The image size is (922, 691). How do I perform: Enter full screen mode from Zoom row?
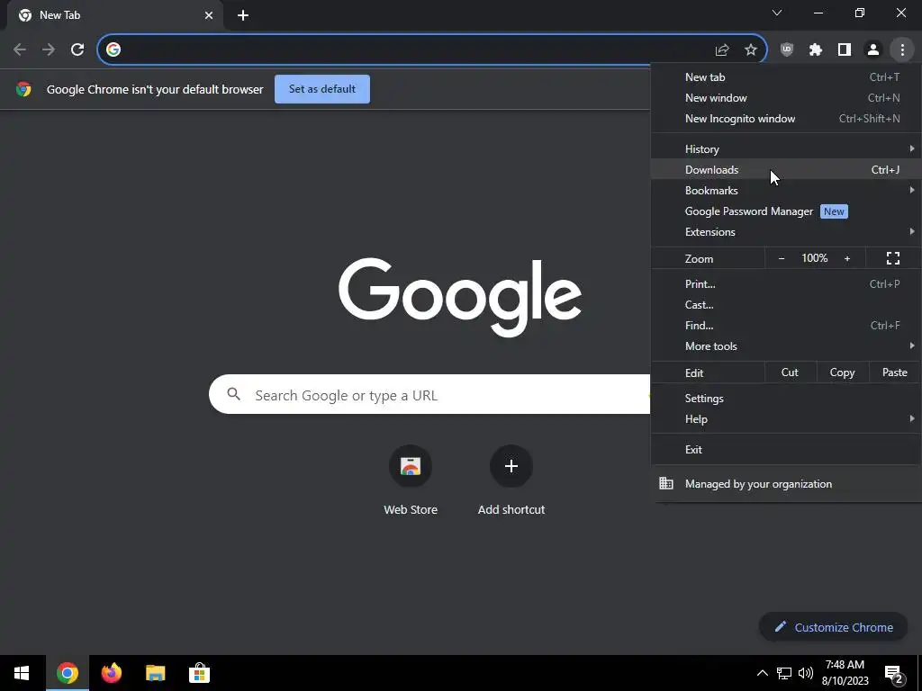coord(892,258)
